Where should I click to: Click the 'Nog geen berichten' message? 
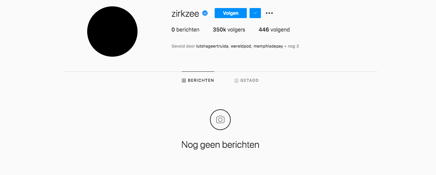pyautogui.click(x=220, y=145)
